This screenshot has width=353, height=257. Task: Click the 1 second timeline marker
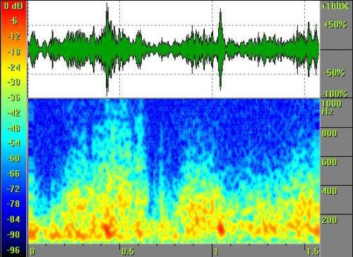coord(216,251)
